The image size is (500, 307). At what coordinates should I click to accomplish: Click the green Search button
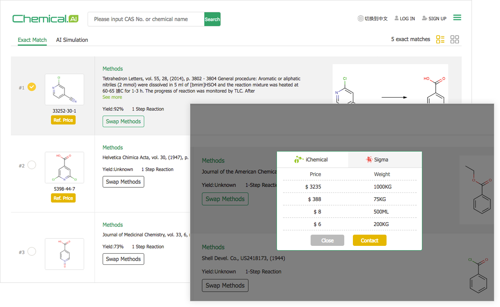[x=212, y=19]
